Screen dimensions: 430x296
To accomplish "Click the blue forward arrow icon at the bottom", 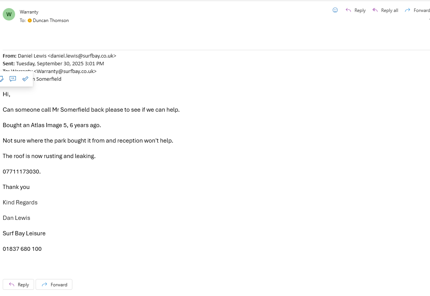I will pos(44,285).
